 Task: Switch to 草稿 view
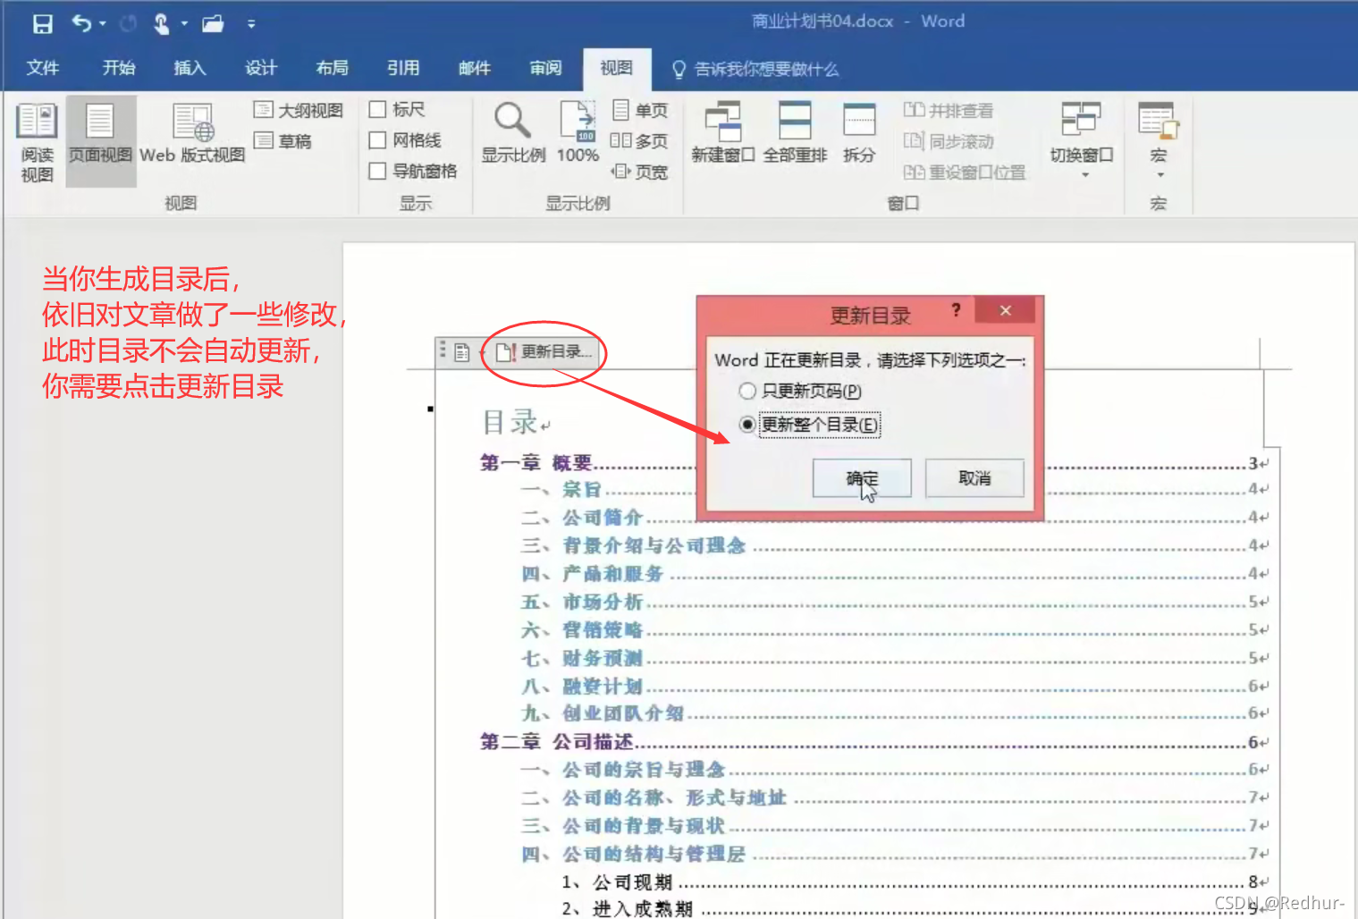(x=283, y=140)
